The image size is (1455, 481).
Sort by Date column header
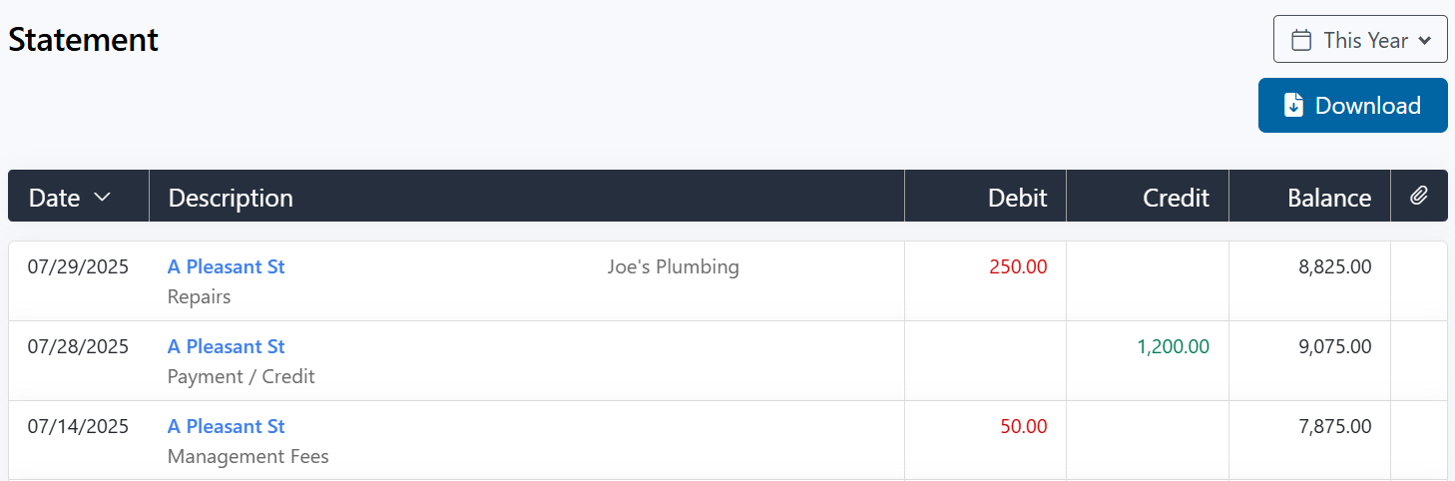pyautogui.click(x=54, y=198)
